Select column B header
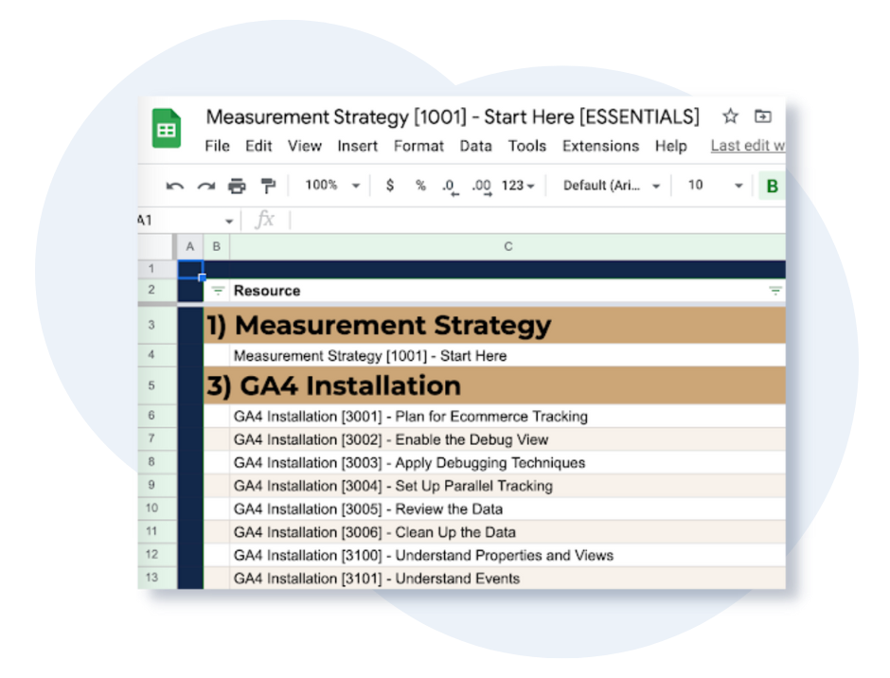Viewport: 890px width, 678px height. (216, 246)
